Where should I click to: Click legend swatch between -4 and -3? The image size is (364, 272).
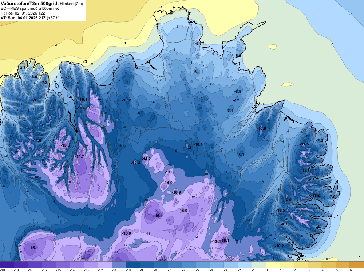point(217,265)
